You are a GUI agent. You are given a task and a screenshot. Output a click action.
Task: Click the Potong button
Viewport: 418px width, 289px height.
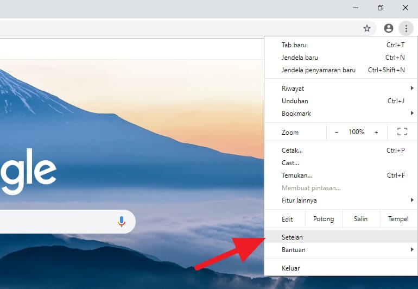[324, 219]
